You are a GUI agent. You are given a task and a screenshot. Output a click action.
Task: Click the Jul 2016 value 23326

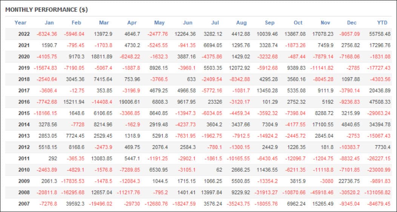(x=214, y=102)
